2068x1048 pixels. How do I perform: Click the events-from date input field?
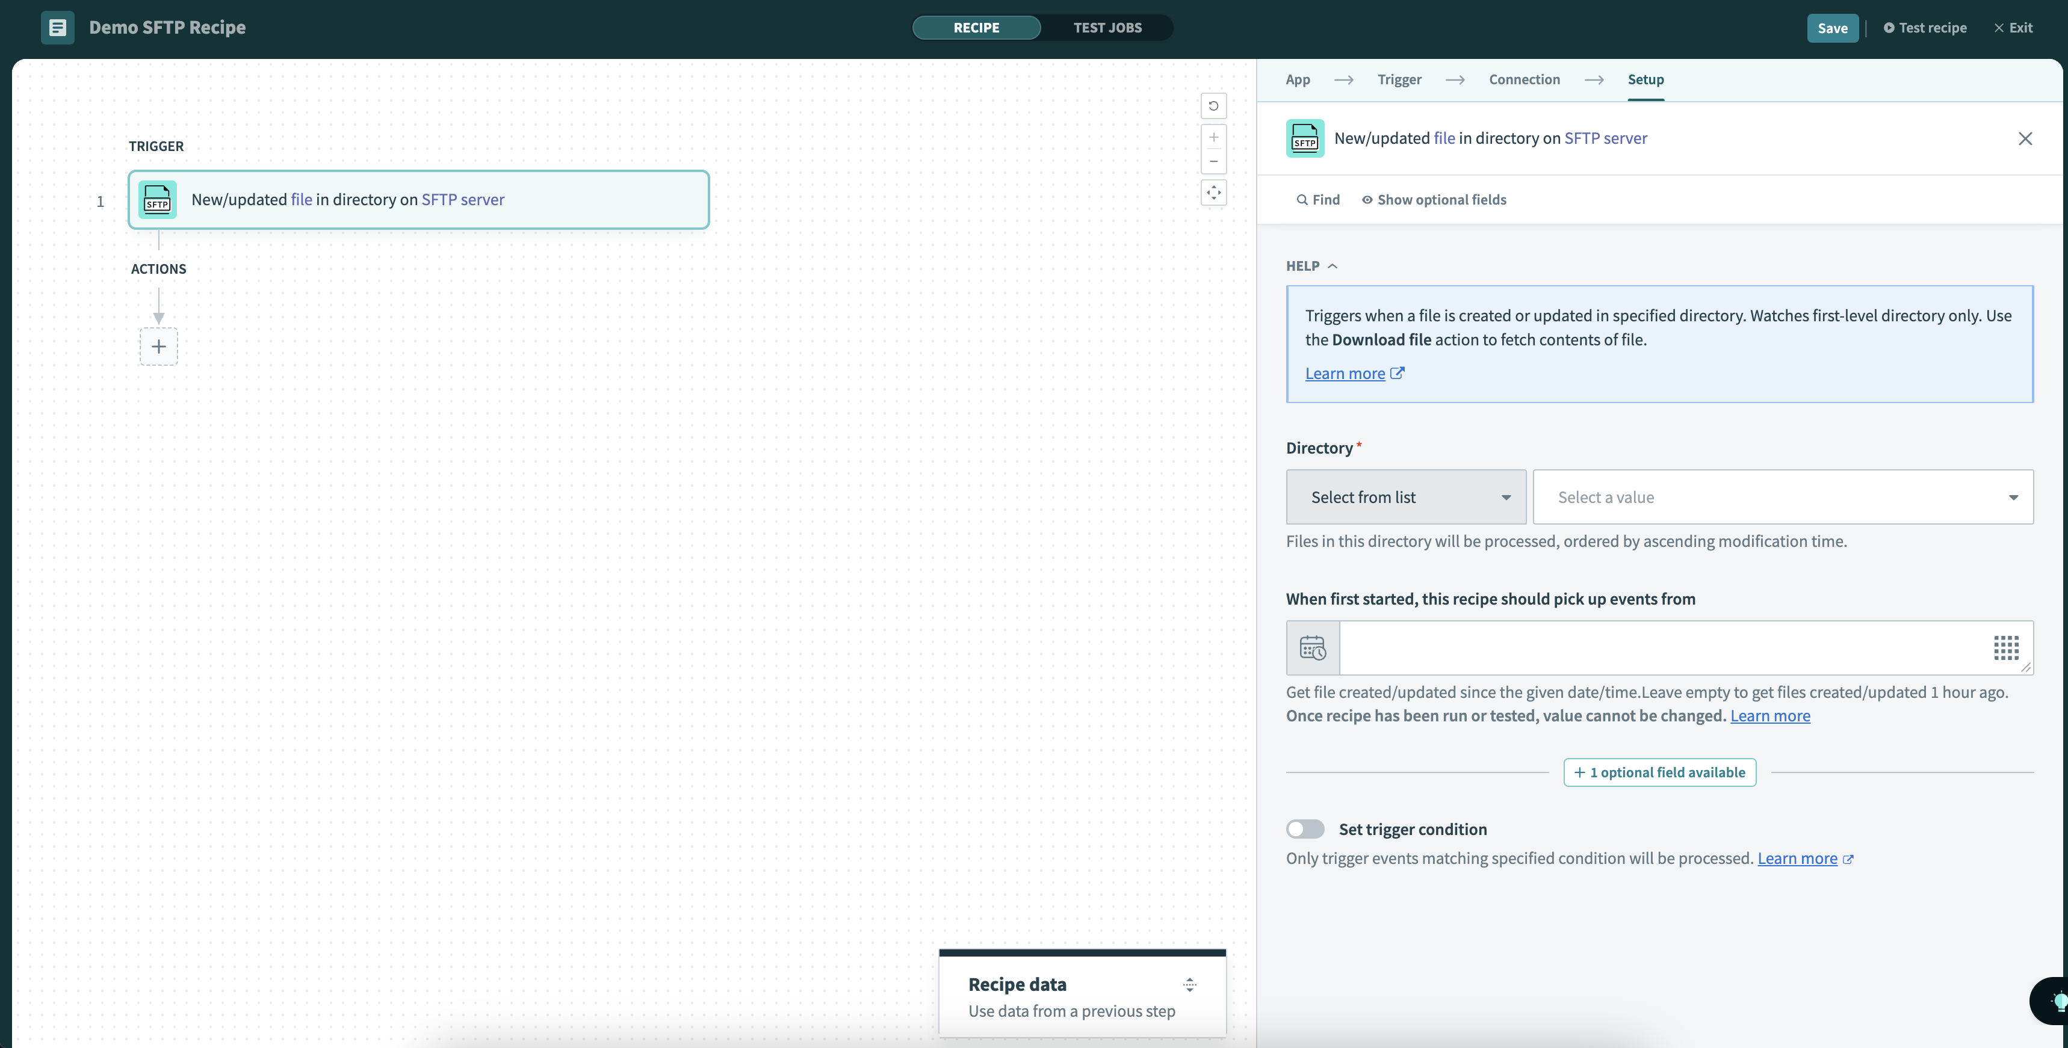(x=1662, y=647)
